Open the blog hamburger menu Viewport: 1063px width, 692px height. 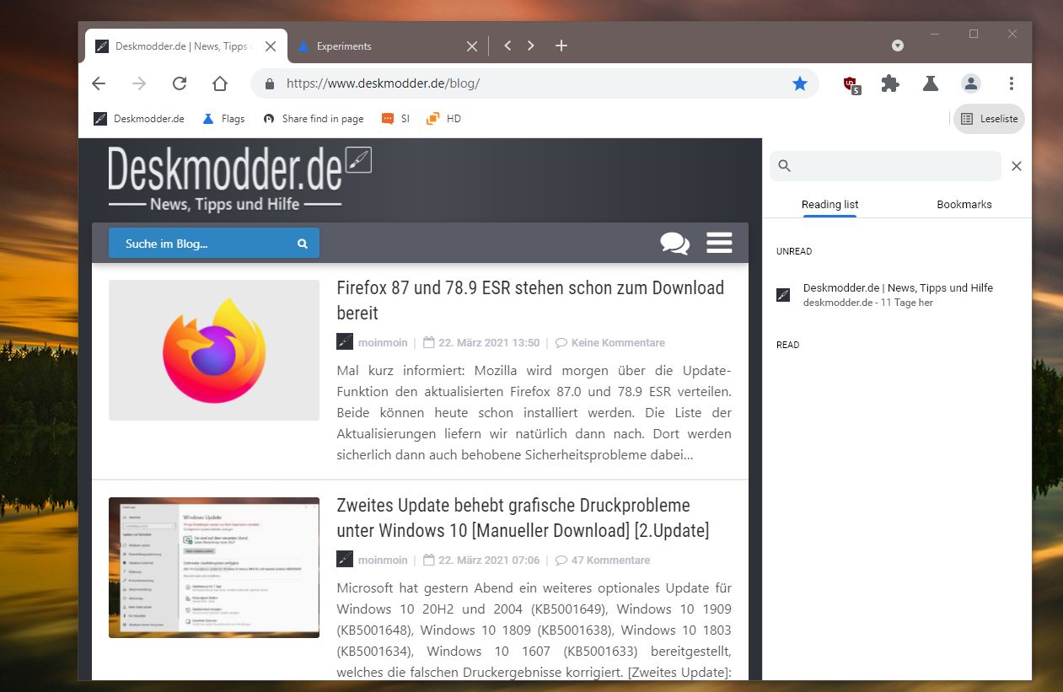pos(719,243)
